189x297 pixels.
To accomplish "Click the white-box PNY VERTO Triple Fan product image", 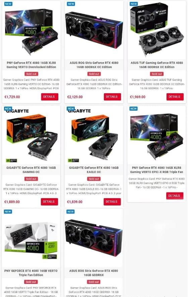I will pos(31,240).
